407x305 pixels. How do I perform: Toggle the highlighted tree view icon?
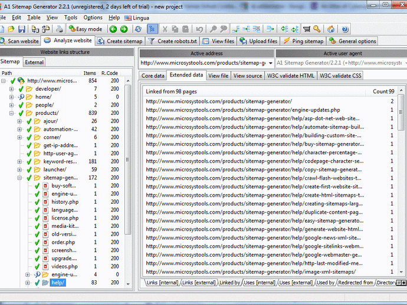[152, 29]
